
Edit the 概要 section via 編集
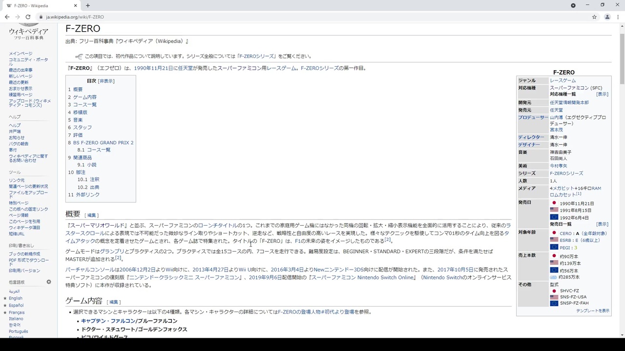(x=91, y=214)
